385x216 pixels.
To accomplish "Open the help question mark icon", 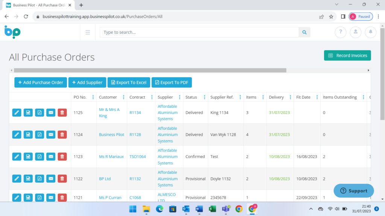I will (x=341, y=32).
